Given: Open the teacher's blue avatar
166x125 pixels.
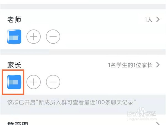Looking at the screenshot, I should point(14,37).
